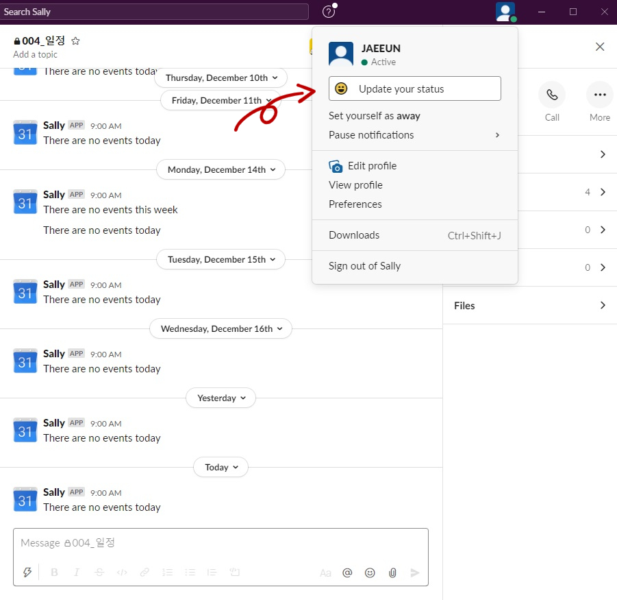Click the message input for 004_일정
617x600 pixels.
click(x=221, y=543)
